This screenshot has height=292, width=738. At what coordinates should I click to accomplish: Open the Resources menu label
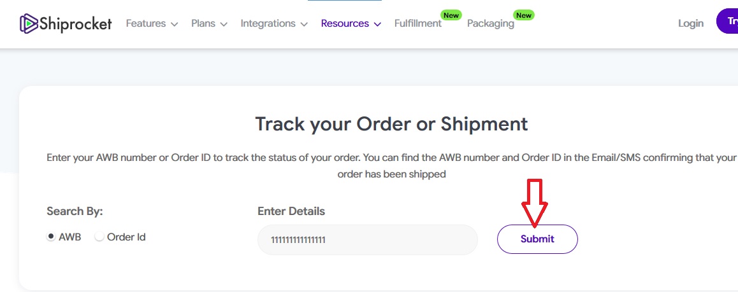click(x=345, y=24)
